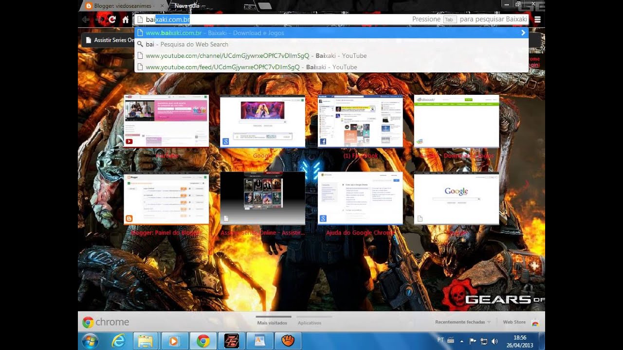Open the volume speaker tray icon
623x350 pixels.
[x=495, y=341]
